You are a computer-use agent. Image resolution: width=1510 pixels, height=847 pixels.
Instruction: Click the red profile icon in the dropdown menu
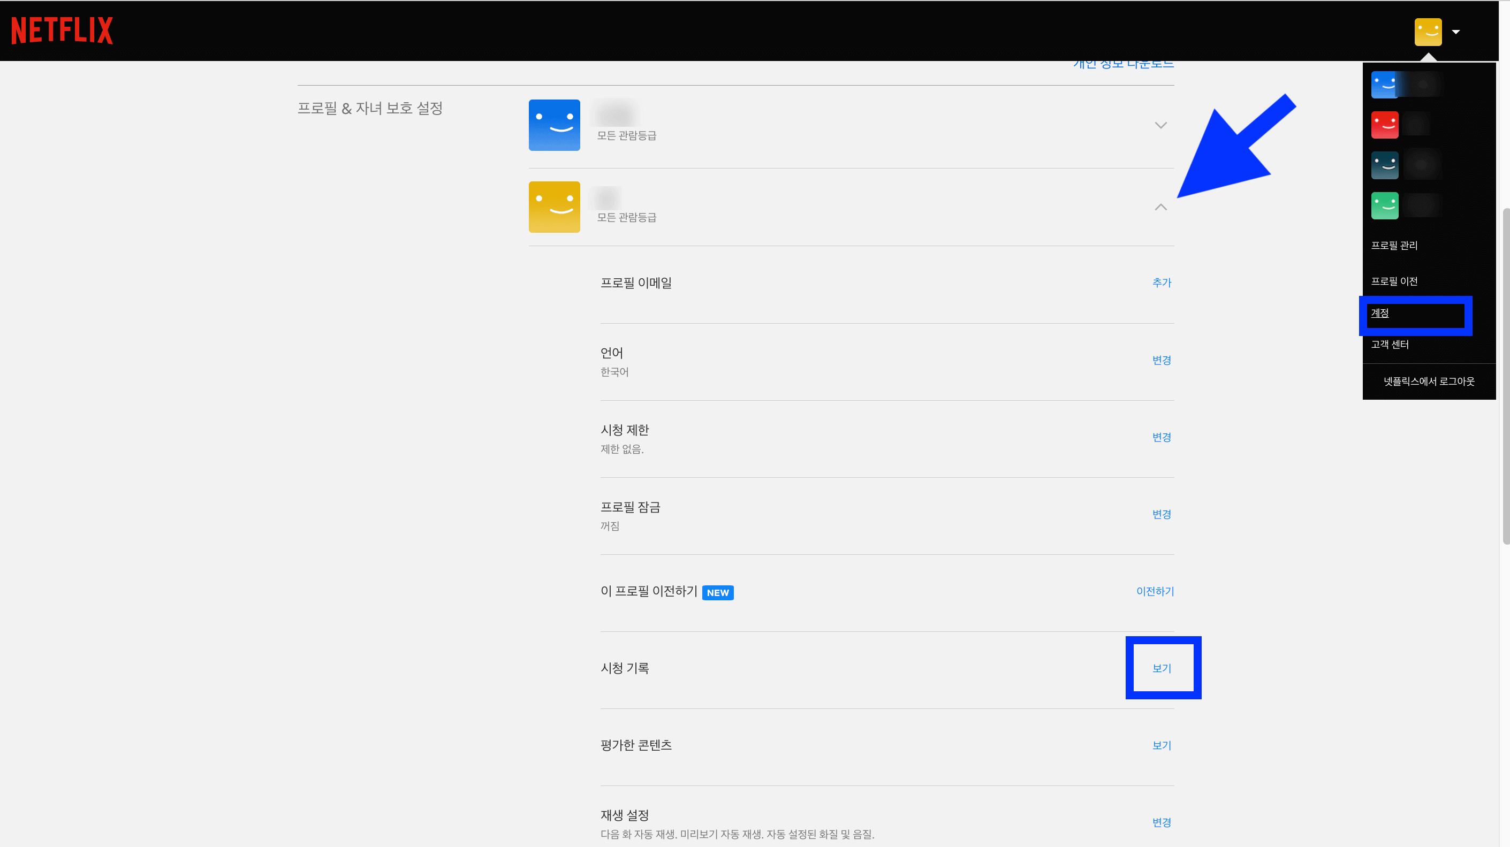(x=1385, y=124)
